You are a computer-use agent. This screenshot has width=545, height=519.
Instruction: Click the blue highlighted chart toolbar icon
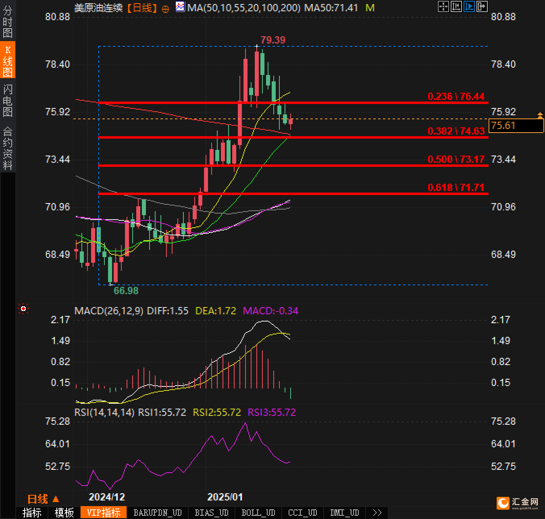469,6
